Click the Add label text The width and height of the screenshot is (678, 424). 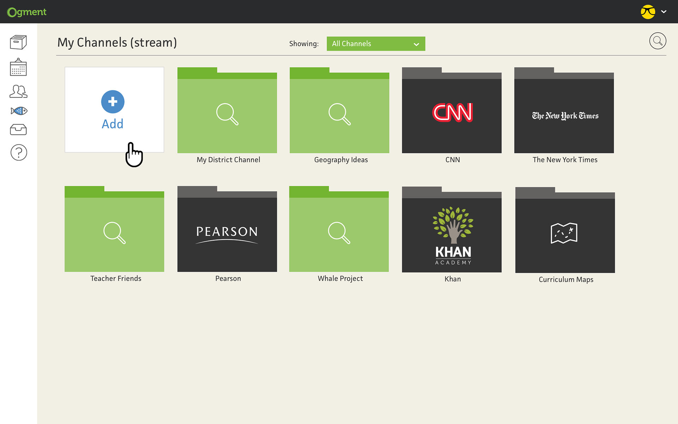[113, 124]
